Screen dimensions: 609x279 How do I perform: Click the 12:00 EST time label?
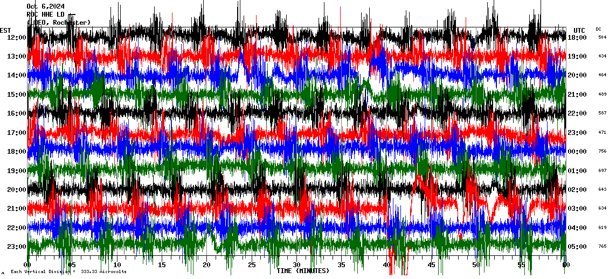point(17,37)
